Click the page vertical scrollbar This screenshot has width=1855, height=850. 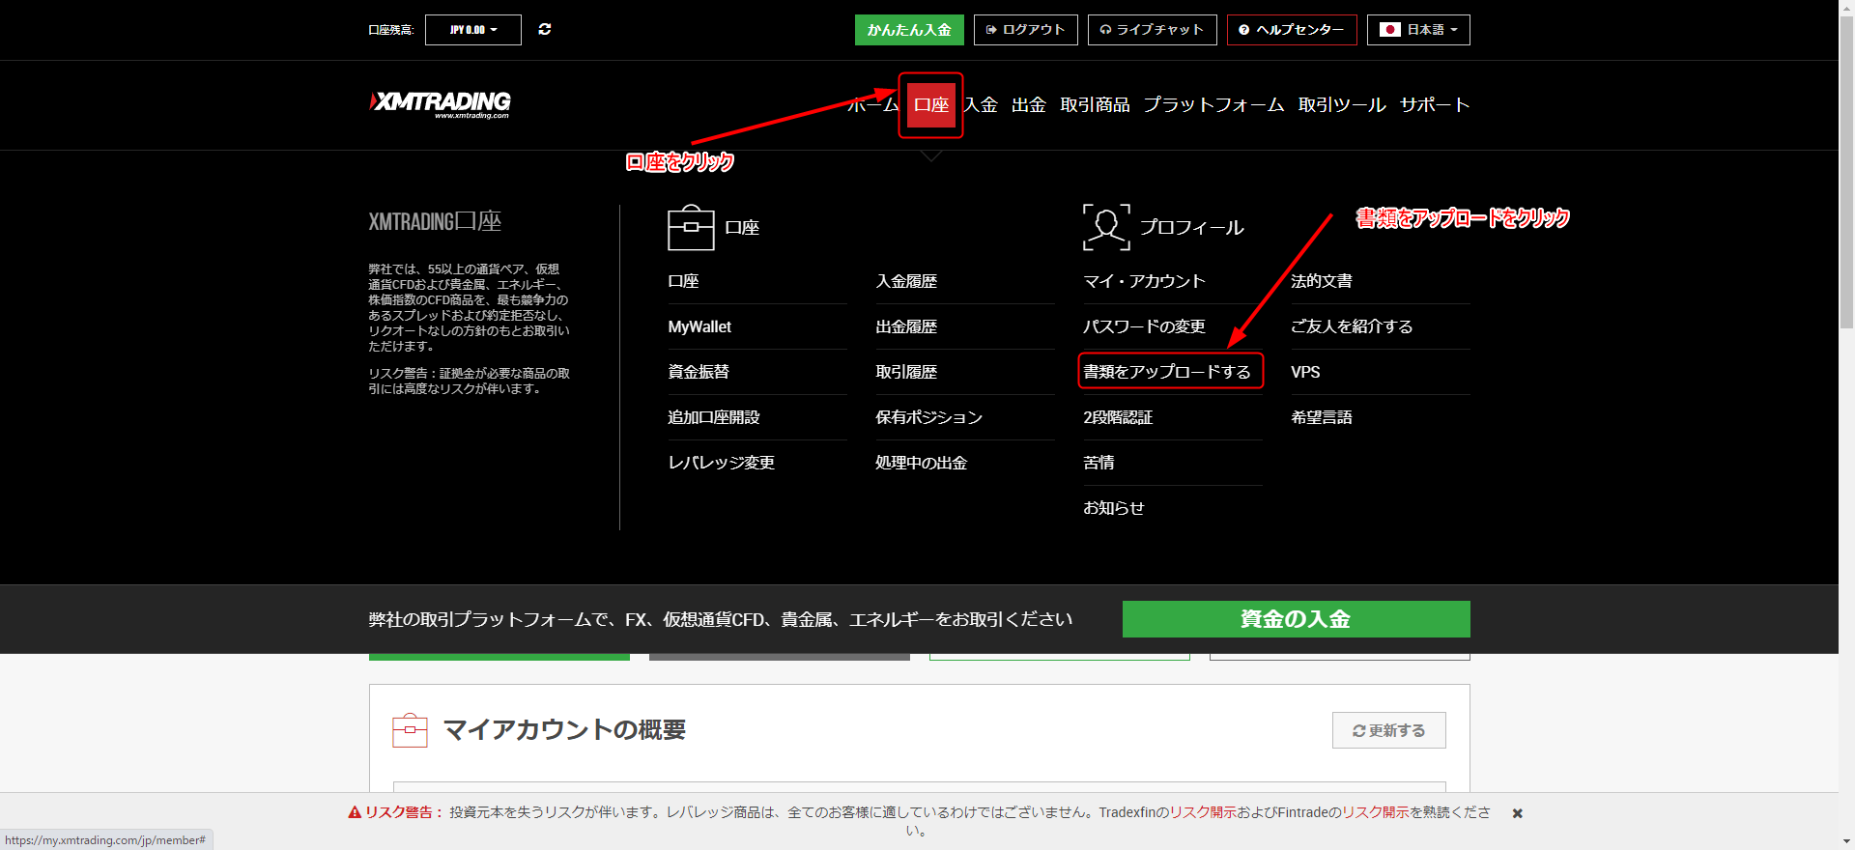click(1846, 193)
